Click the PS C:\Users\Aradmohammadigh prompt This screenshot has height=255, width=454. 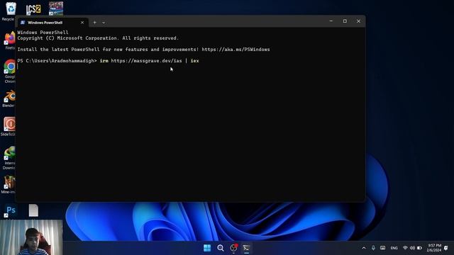[x=57, y=61]
